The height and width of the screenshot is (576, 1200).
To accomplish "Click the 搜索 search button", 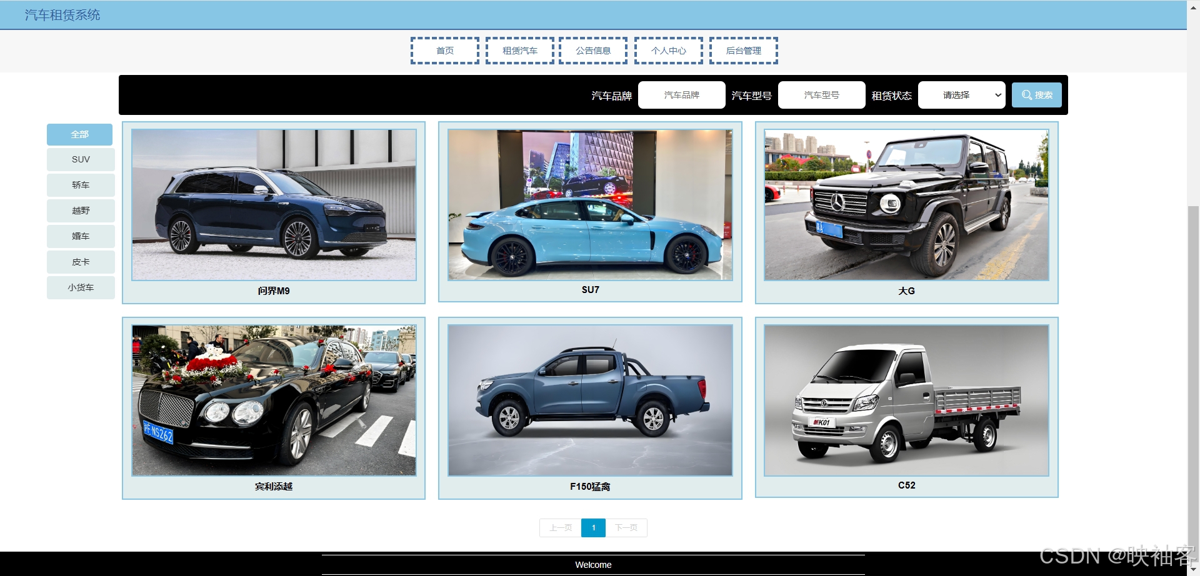I will pyautogui.click(x=1037, y=95).
